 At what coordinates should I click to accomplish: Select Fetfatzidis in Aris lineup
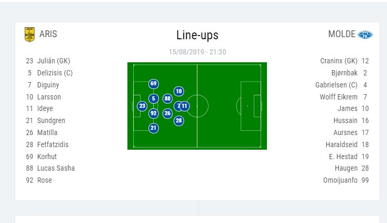tap(53, 144)
